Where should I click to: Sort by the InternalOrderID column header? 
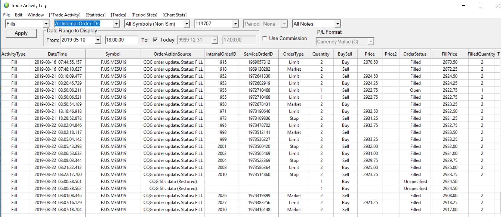[x=221, y=54]
